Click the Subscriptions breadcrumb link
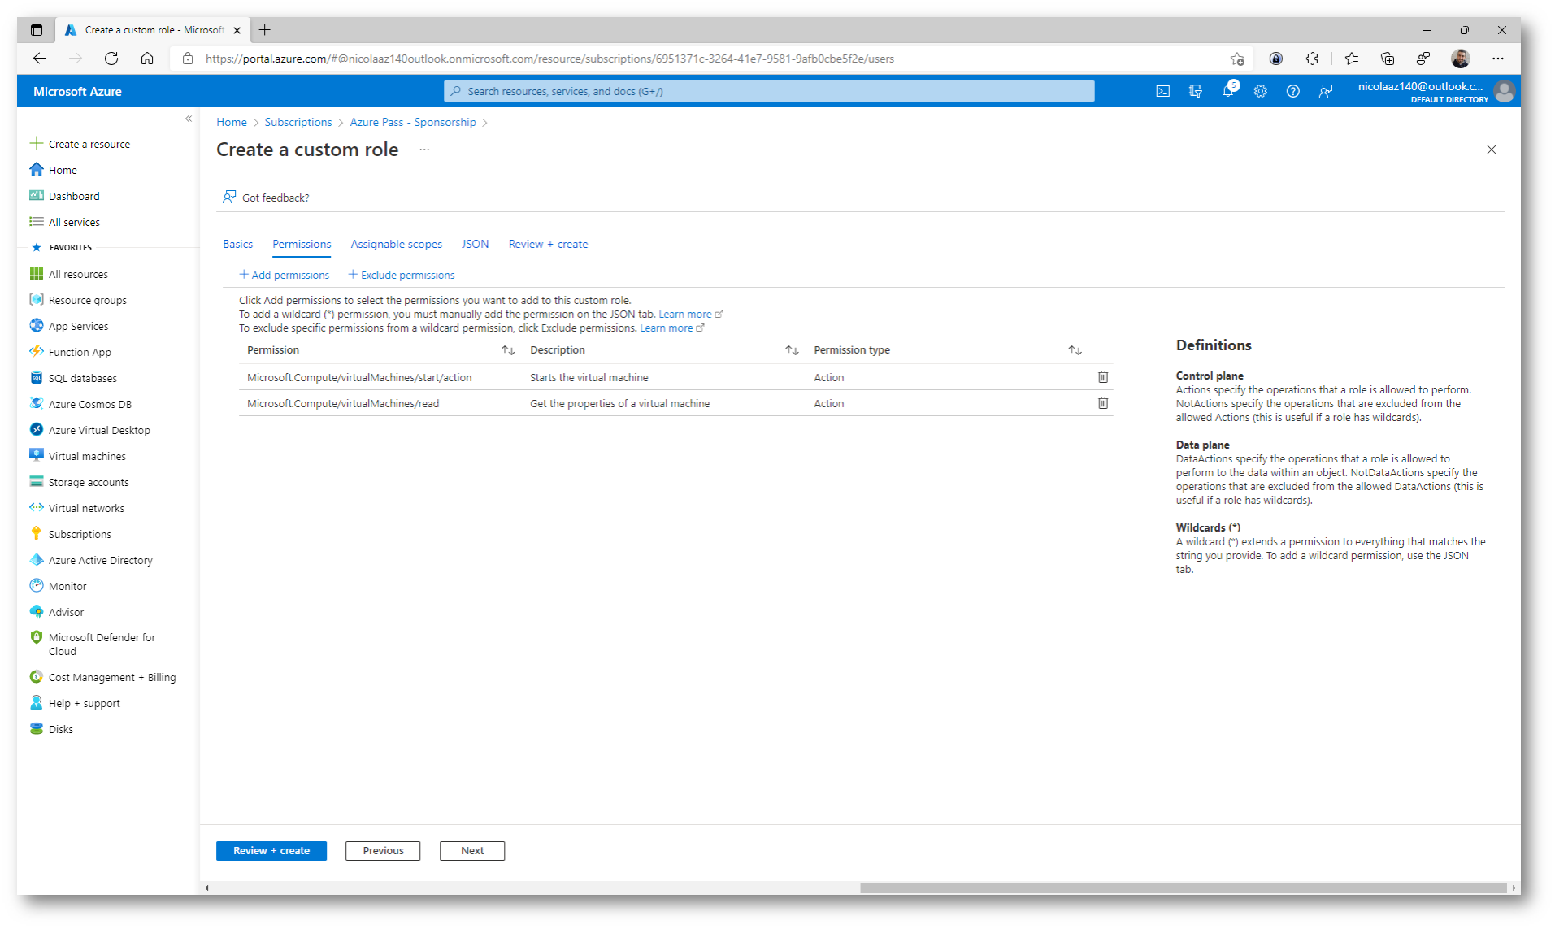The height and width of the screenshot is (929, 1555). [x=298, y=122]
